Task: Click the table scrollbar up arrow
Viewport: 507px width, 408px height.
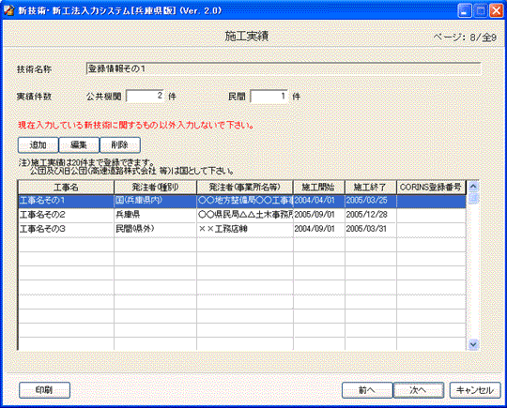Action: click(473, 187)
